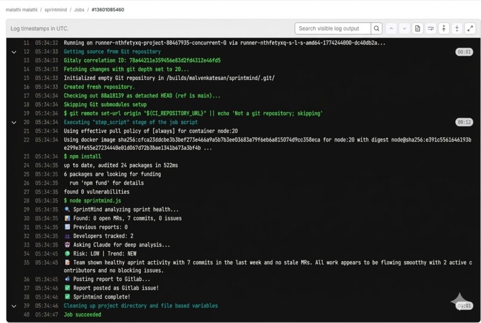Click 'Asking Claude for deep analysis...' line
The height and width of the screenshot is (323, 481).
[117, 245]
